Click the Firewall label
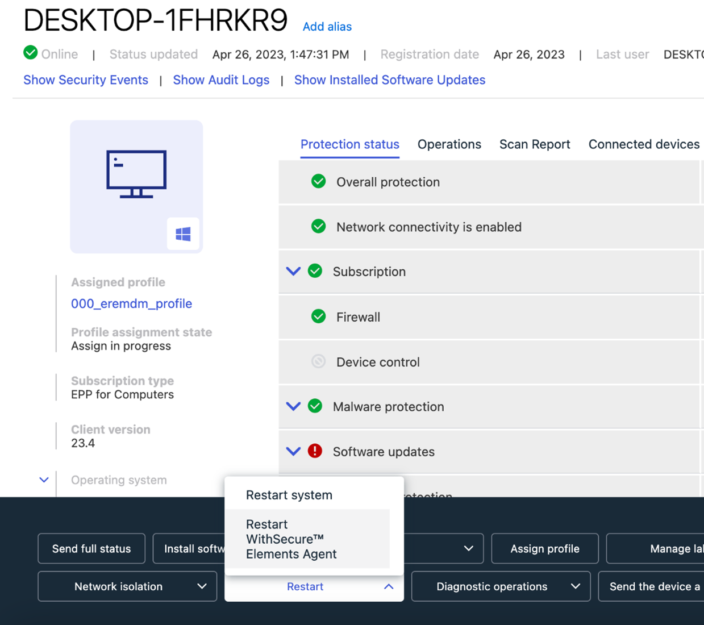Image resolution: width=704 pixels, height=625 pixels. coord(358,316)
